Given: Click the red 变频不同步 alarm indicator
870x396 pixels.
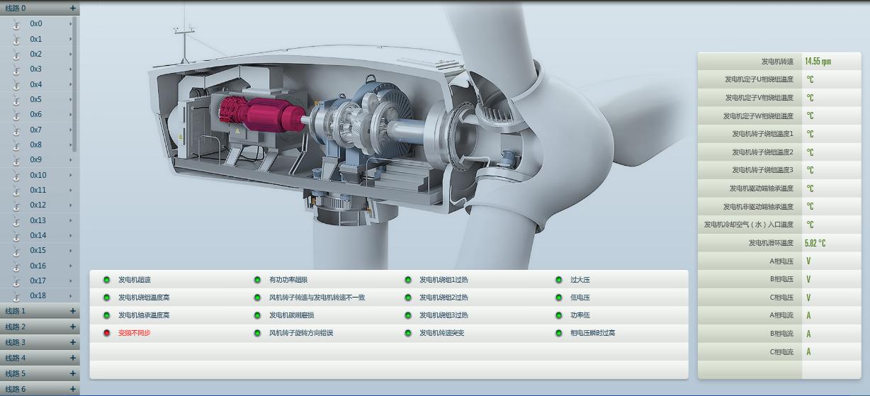Looking at the screenshot, I should (107, 333).
